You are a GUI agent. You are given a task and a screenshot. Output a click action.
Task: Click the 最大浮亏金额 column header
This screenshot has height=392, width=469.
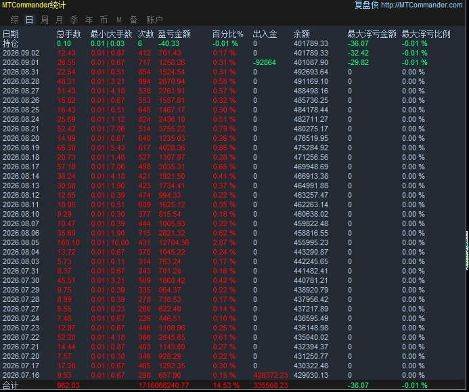tap(372, 34)
